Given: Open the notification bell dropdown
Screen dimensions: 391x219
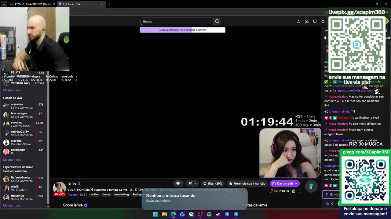Looking at the screenshot, I should 192,183.
